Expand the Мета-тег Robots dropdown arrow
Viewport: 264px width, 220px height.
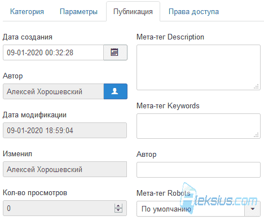click(x=253, y=209)
